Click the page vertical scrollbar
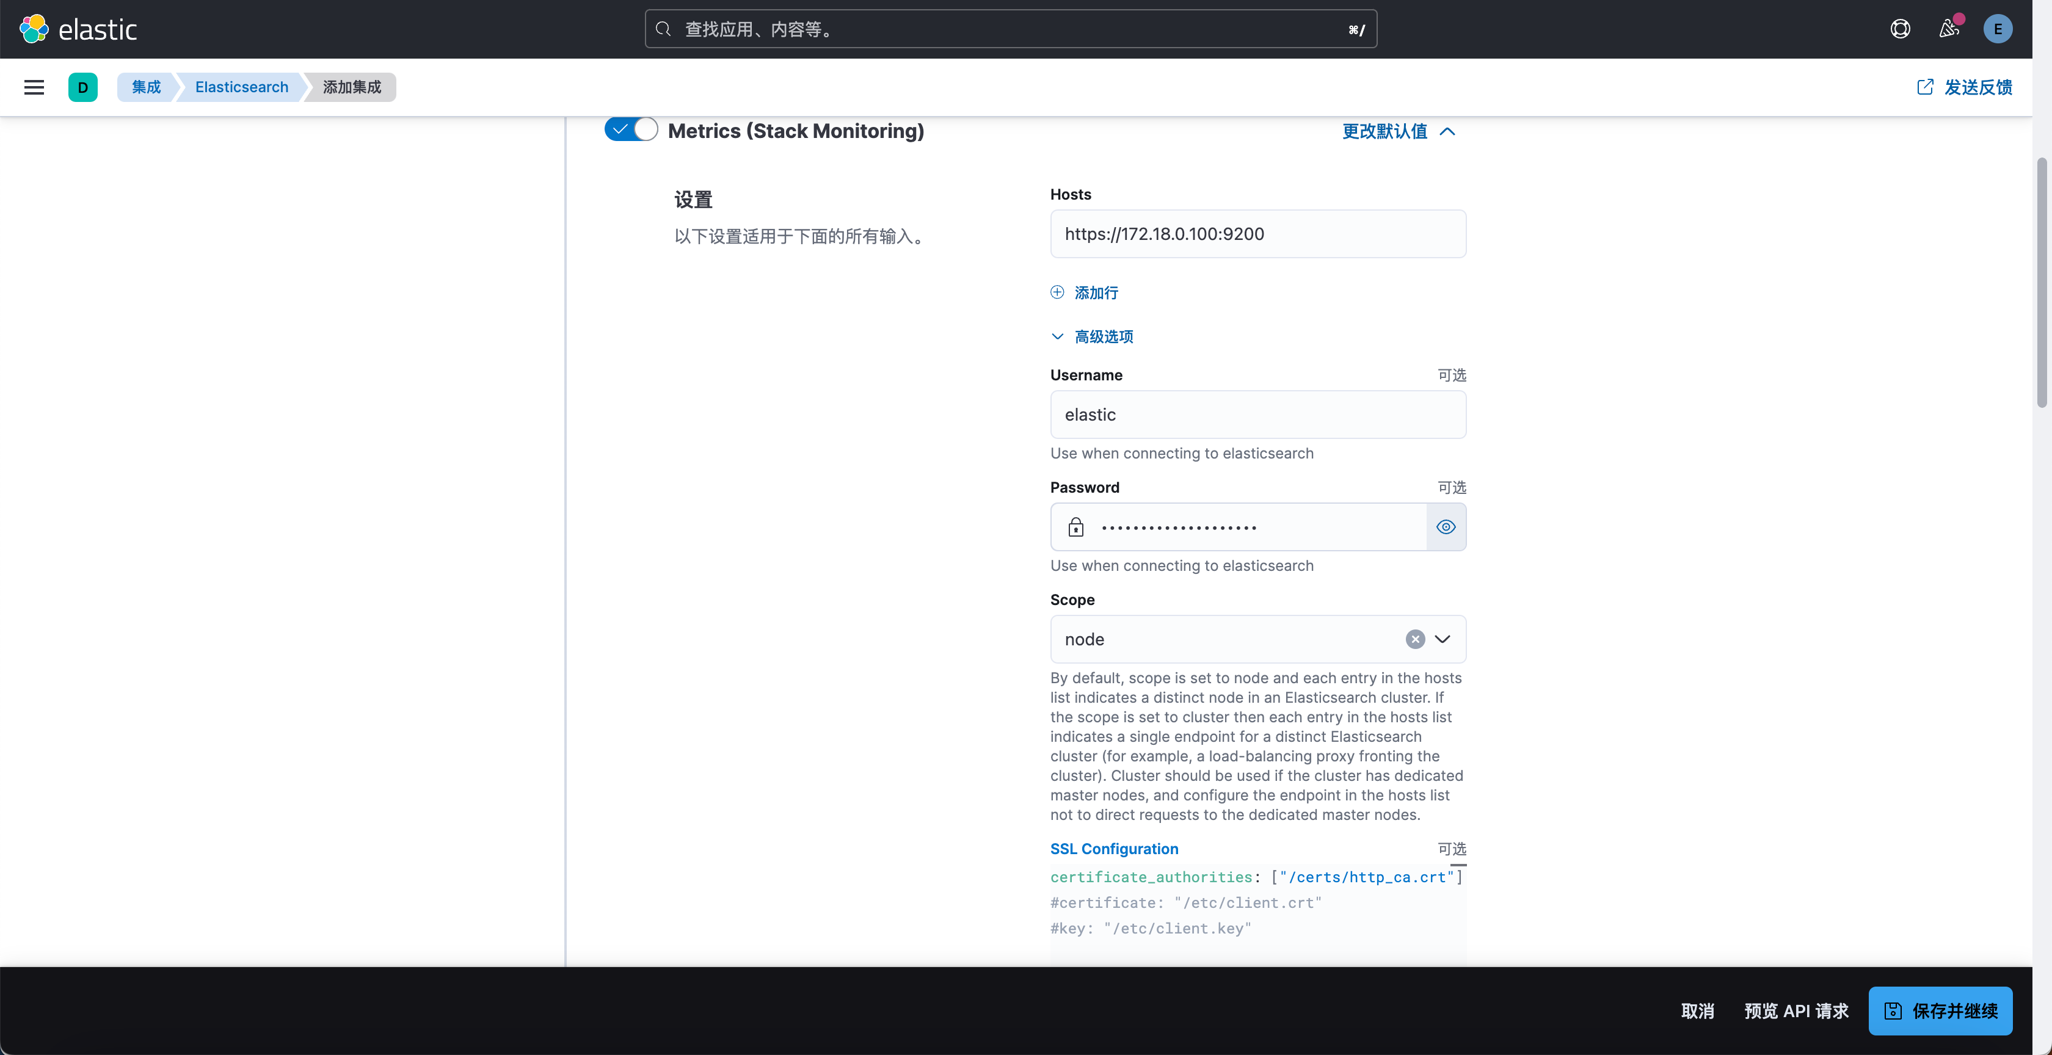Image resolution: width=2052 pixels, height=1055 pixels. click(2042, 283)
